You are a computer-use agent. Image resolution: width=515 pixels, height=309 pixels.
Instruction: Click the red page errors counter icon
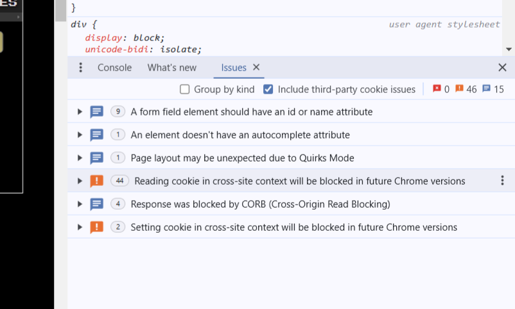coord(437,89)
